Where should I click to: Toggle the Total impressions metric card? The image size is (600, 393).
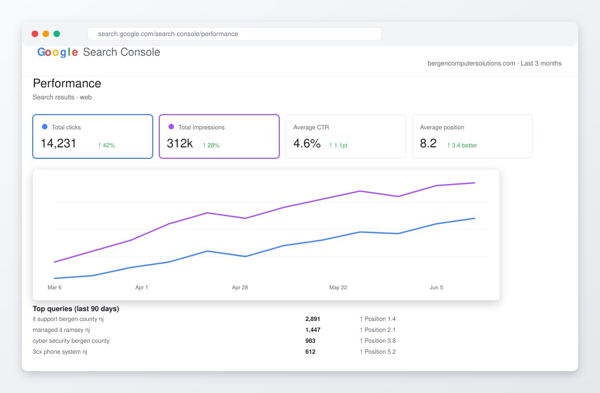(219, 136)
